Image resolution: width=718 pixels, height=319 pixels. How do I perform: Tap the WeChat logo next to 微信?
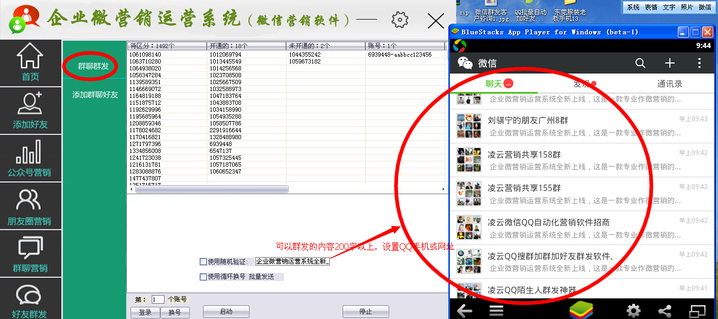click(465, 63)
